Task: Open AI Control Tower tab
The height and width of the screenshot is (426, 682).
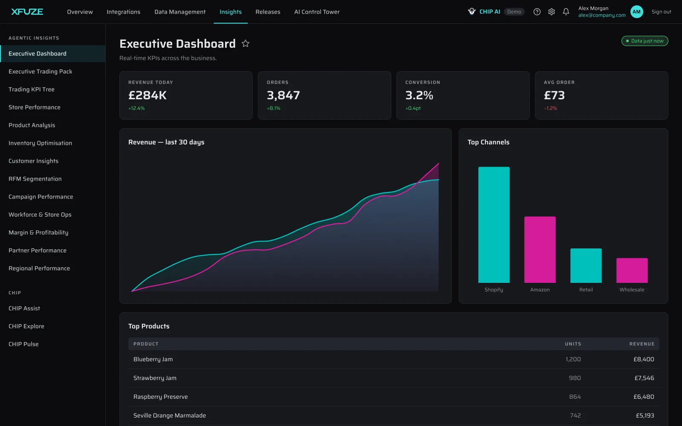Action: pos(317,12)
